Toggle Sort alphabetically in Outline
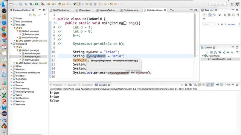 215,52
